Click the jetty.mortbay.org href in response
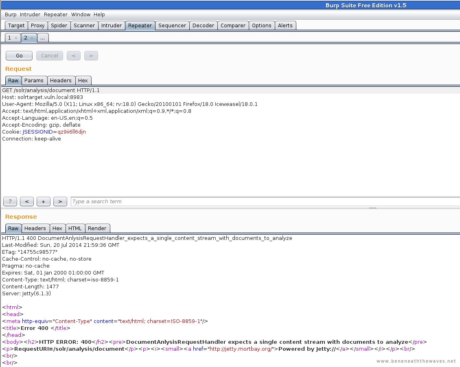 pyautogui.click(x=241, y=349)
